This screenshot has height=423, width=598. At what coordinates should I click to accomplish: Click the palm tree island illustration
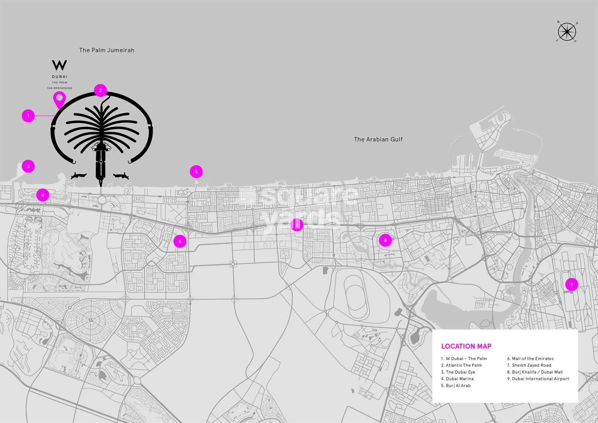(x=101, y=127)
